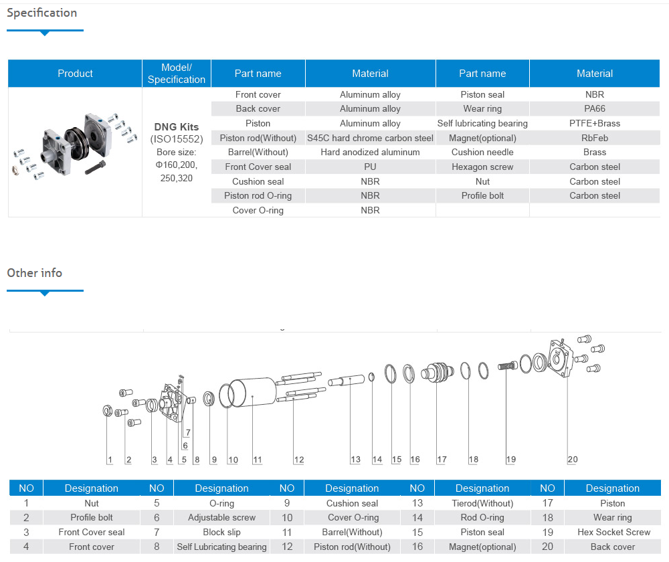Click the Barrel(Without) designation in lower table
Image resolution: width=669 pixels, height=562 pixels.
[x=353, y=532]
